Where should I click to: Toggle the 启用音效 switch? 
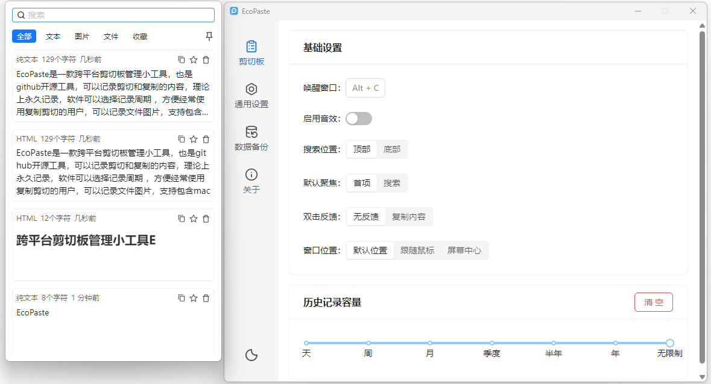click(x=359, y=119)
